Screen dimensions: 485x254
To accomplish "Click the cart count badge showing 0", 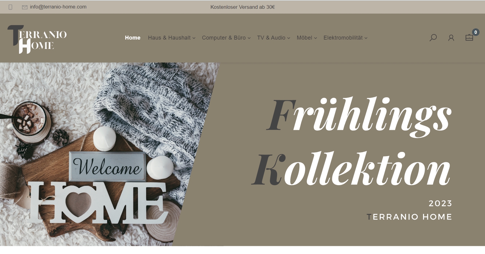I will coord(476,32).
